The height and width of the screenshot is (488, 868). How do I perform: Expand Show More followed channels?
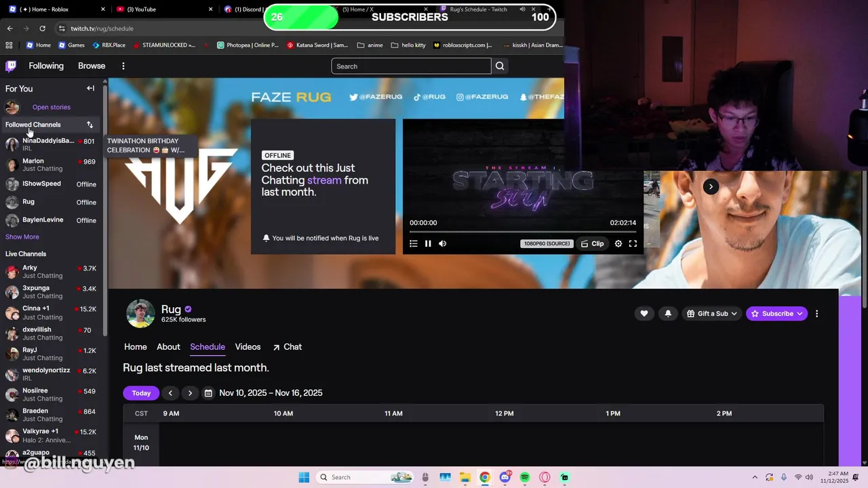coord(22,237)
